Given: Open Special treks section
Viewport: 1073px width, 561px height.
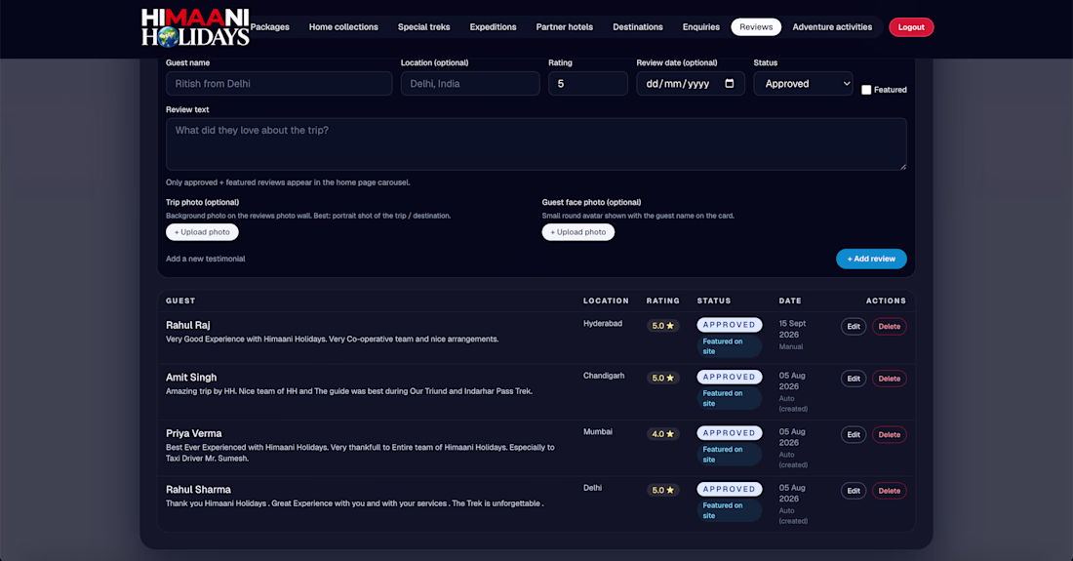Looking at the screenshot, I should (423, 27).
